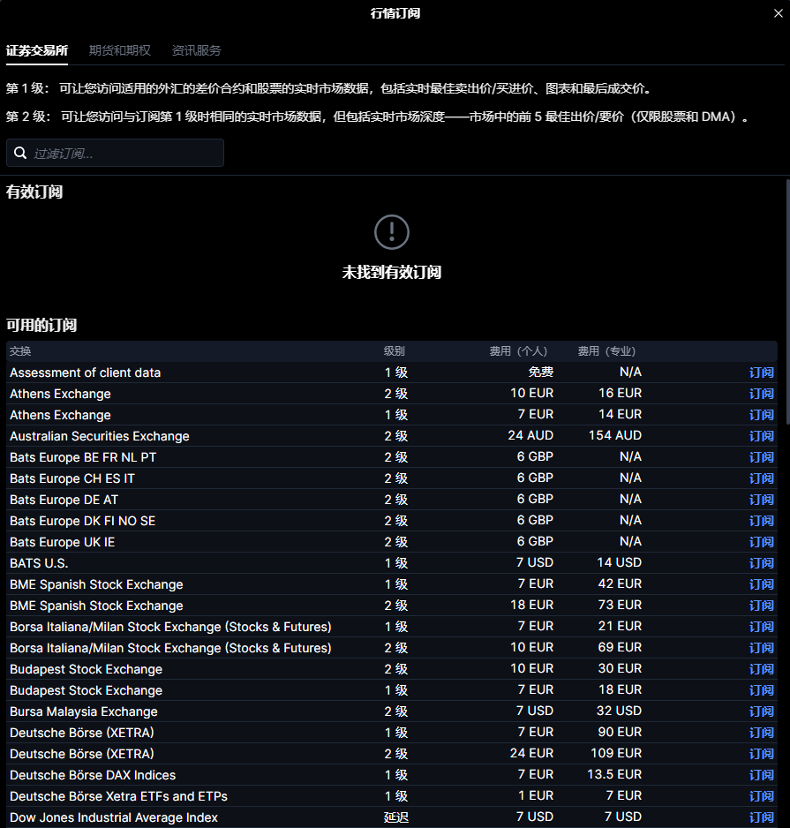Click the 'Bursa Malaysia Exchange' name
The height and width of the screenshot is (828, 790).
coord(84,711)
